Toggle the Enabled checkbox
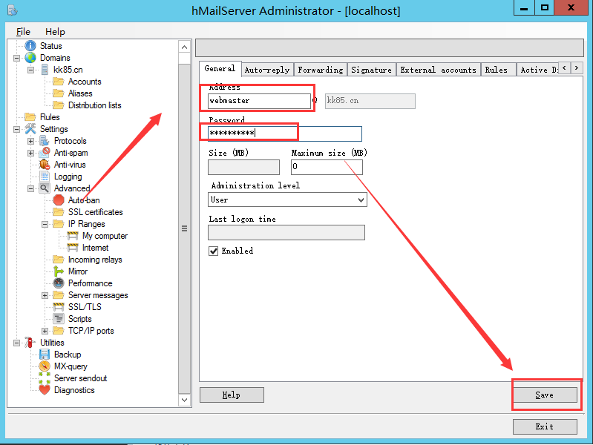This screenshot has width=593, height=445. [213, 251]
